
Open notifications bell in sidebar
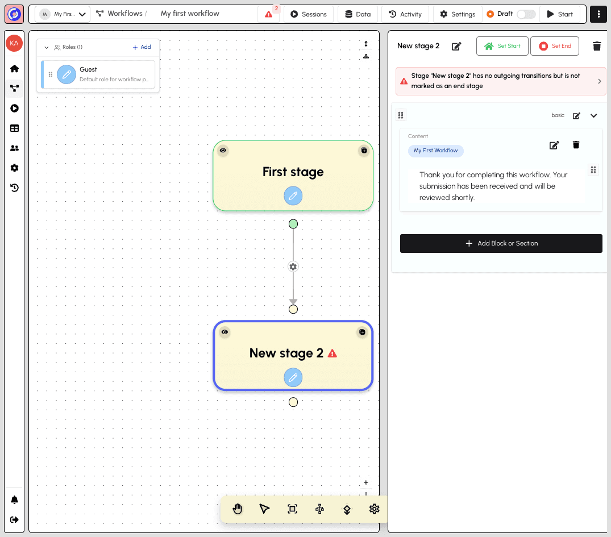pyautogui.click(x=14, y=500)
